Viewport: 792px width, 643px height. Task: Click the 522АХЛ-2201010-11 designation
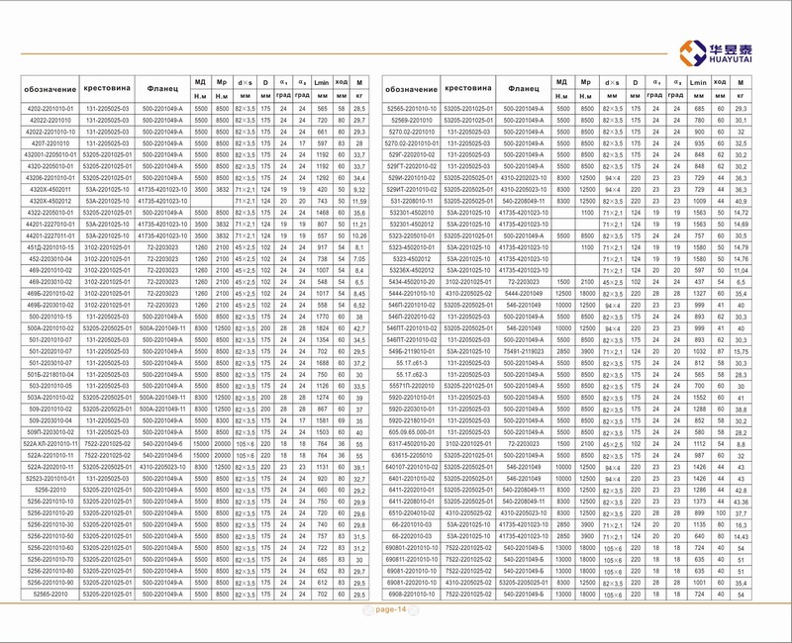(x=50, y=444)
